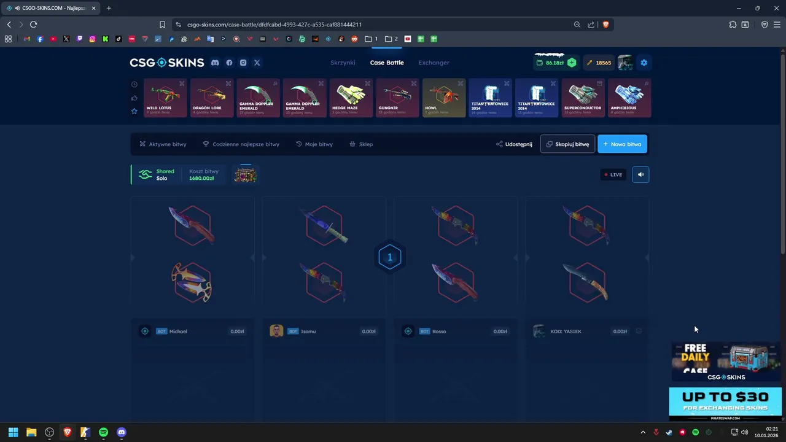This screenshot has height=442, width=786.
Task: Open the Gmail bookmark icon
Action: (x=26, y=39)
